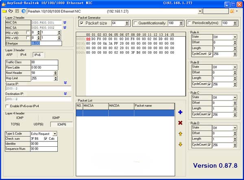This screenshot has height=180, width=244.
Task: Expand Source IP options with blue chevron
Action: (65, 82)
